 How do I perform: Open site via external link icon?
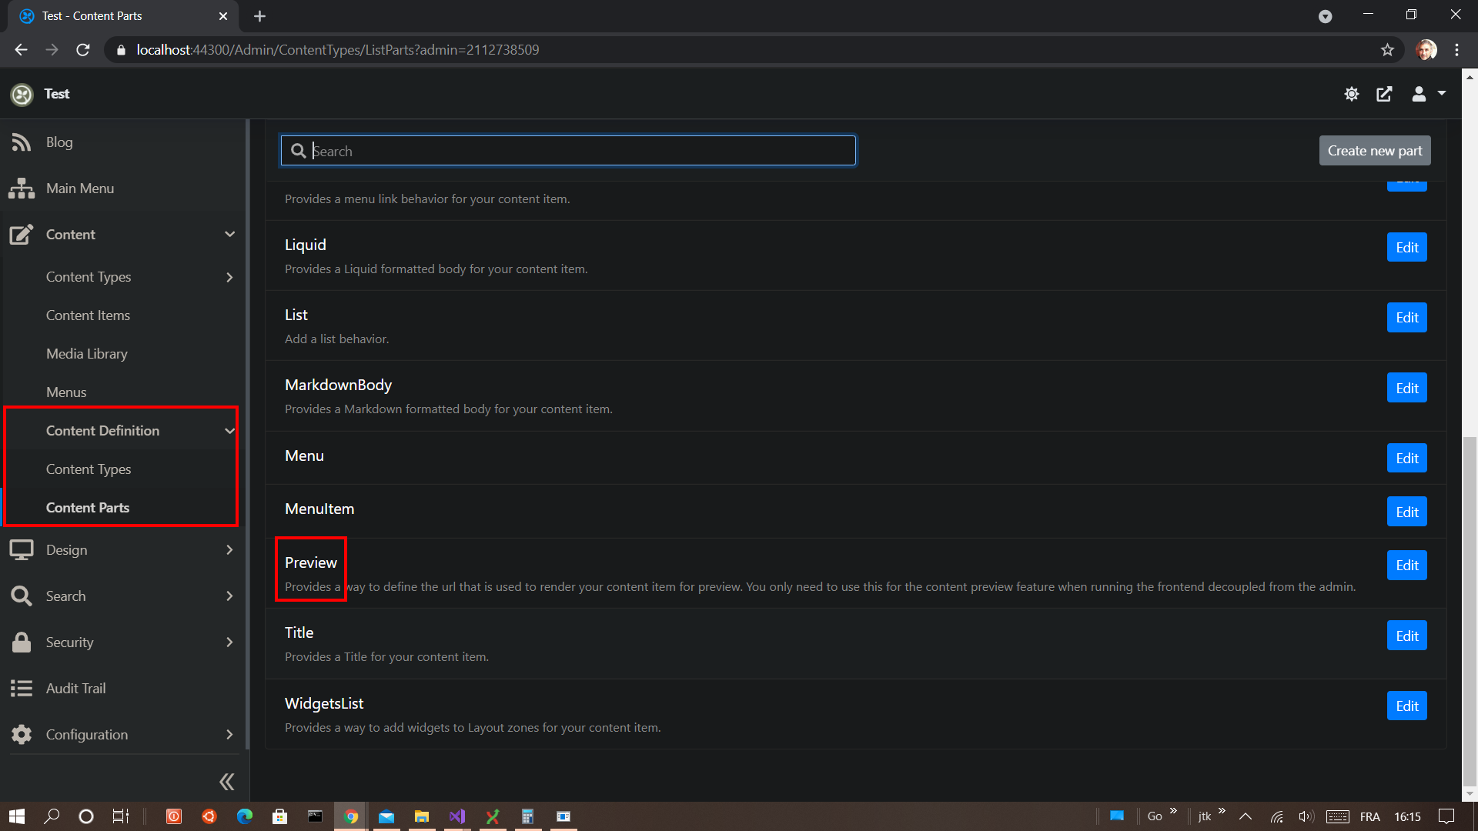1384,94
